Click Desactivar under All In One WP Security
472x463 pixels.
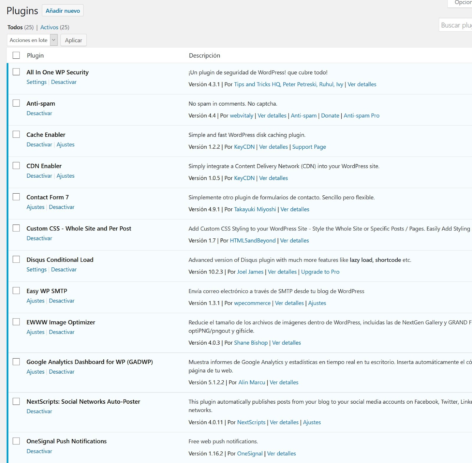tap(64, 82)
